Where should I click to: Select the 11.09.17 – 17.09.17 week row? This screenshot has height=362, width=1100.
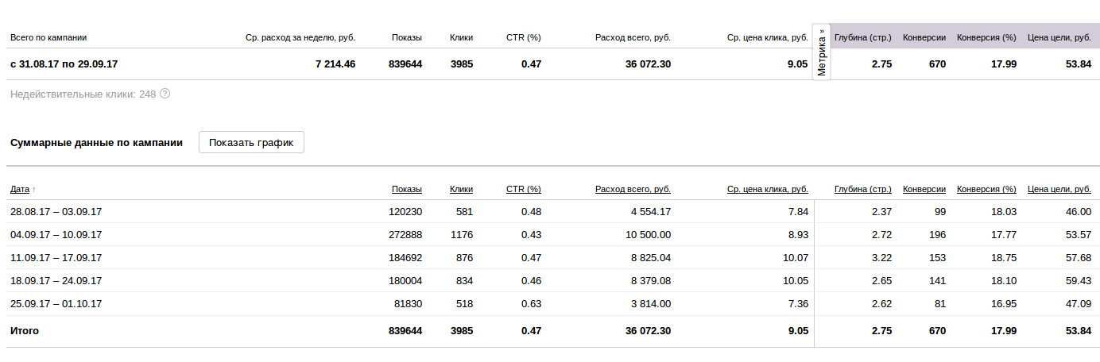56,258
